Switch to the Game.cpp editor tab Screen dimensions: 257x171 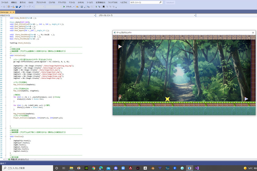point(4,12)
